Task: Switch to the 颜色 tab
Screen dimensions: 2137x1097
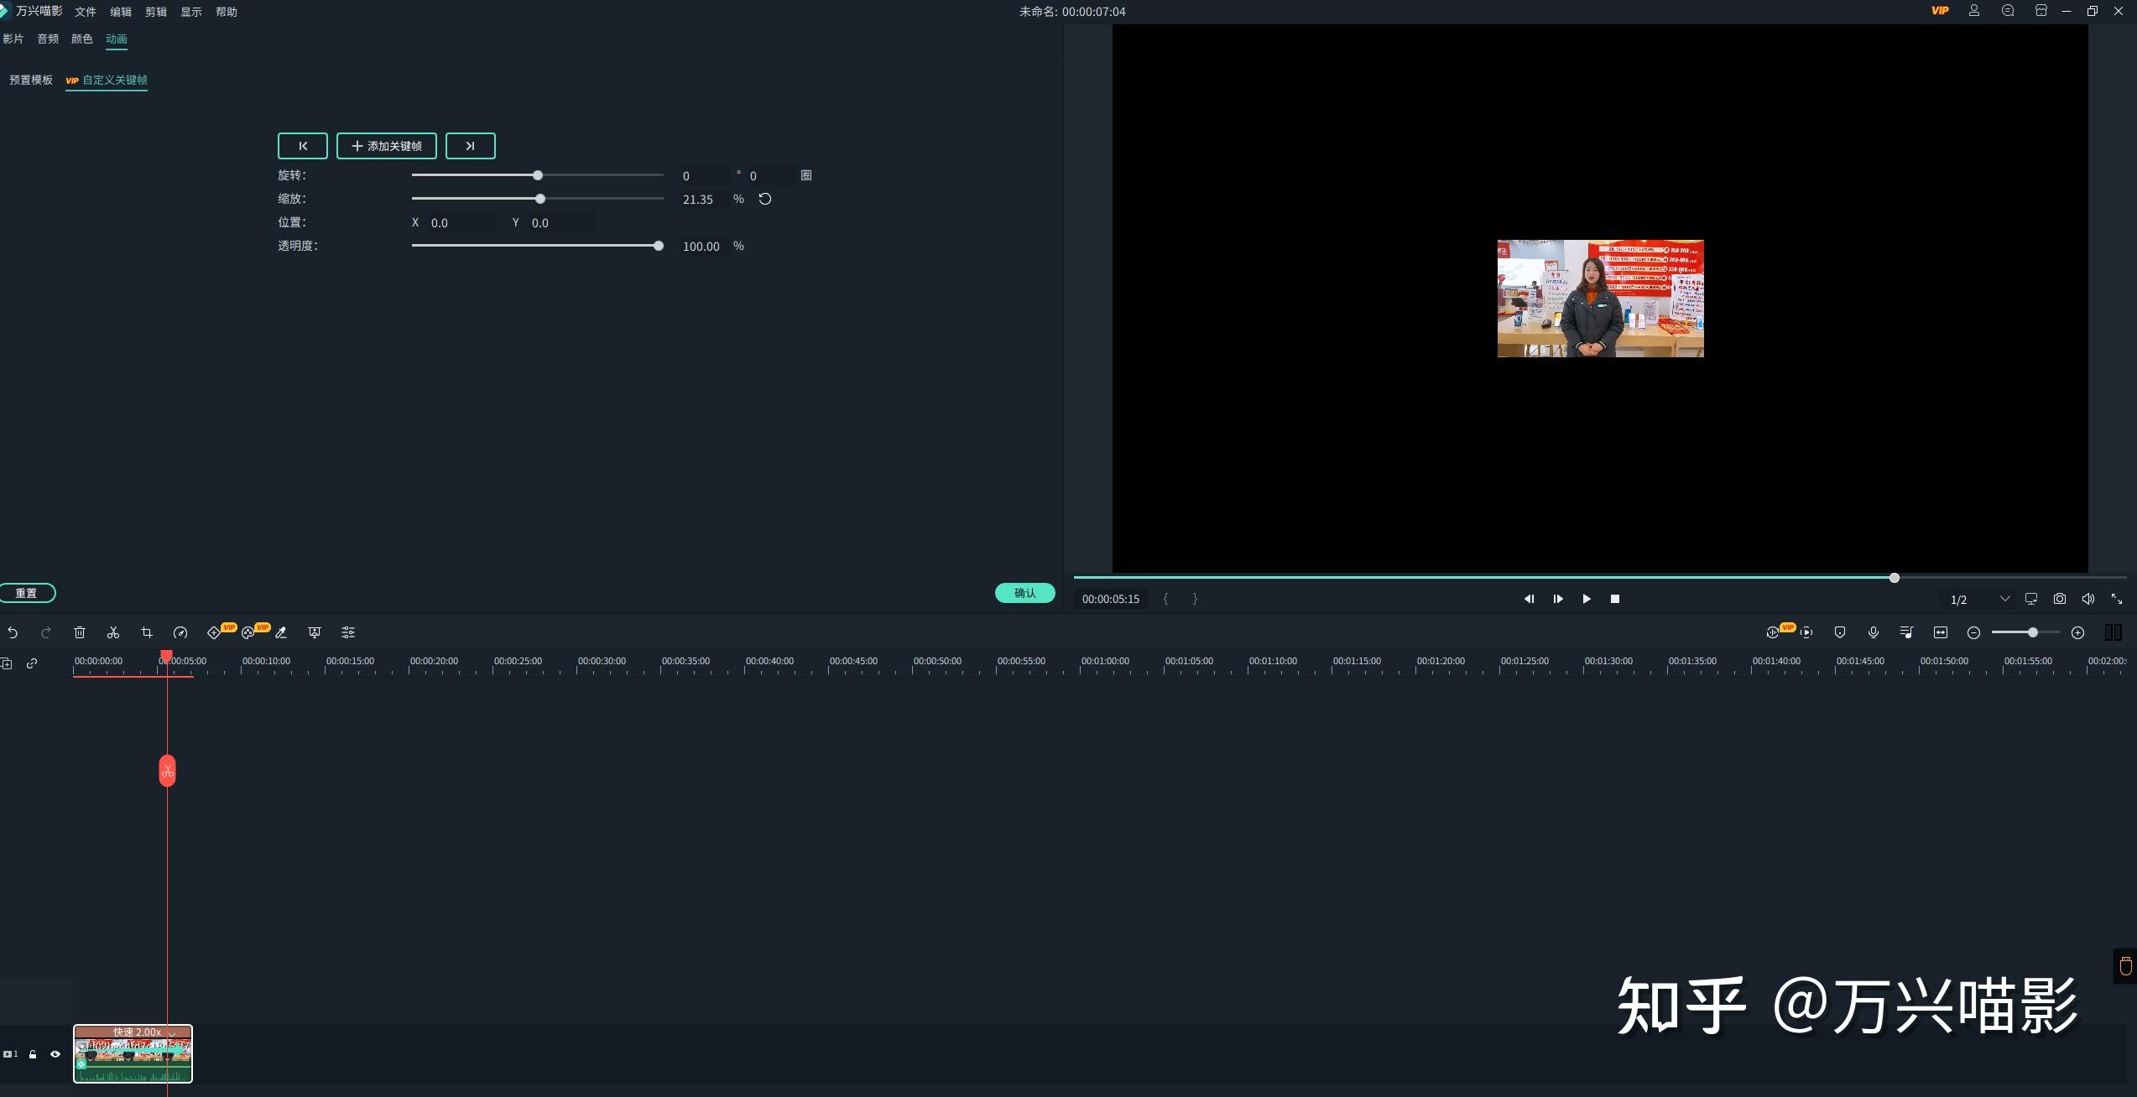Action: [82, 39]
